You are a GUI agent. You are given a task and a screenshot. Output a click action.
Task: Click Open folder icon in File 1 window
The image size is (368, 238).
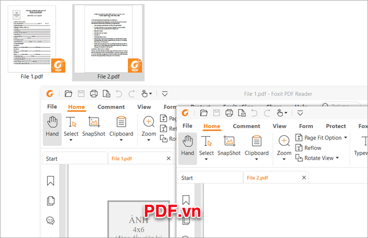(x=68, y=94)
